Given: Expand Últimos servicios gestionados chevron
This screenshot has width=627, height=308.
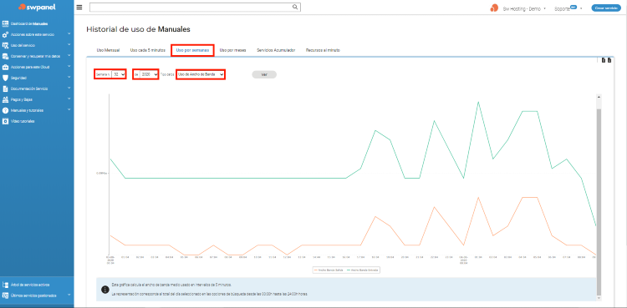Looking at the screenshot, I should point(69,295).
